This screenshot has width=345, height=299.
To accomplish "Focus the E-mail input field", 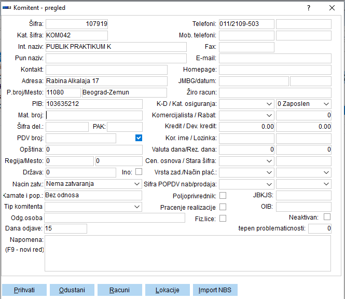I will [275, 58].
